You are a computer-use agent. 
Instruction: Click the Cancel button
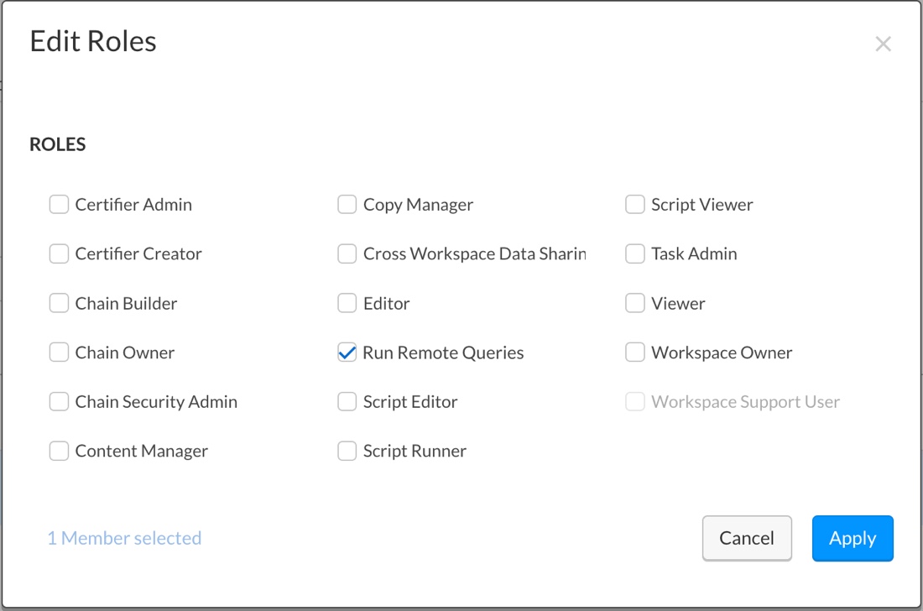747,538
